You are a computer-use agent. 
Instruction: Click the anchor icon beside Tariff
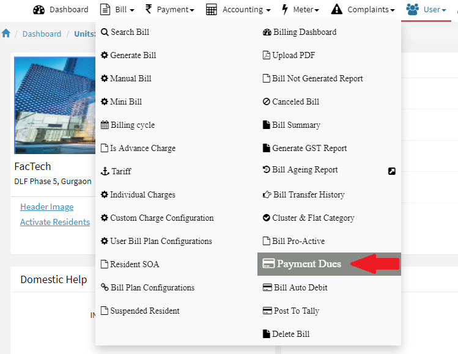tap(105, 171)
